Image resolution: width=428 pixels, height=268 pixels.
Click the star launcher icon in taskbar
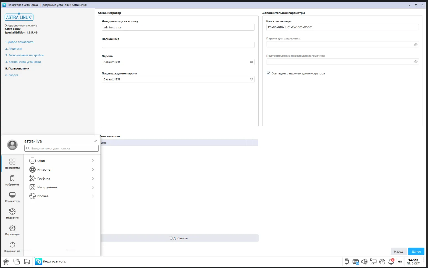click(x=6, y=261)
